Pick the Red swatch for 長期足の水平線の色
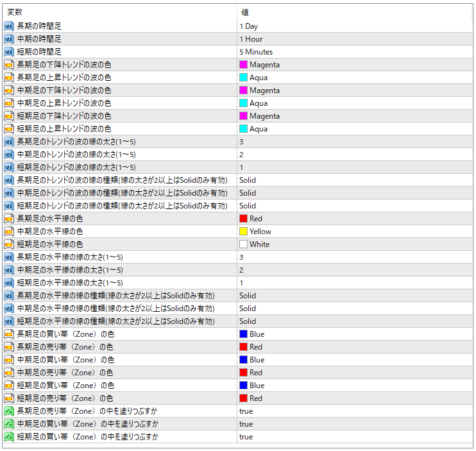The width and height of the screenshot is (476, 451). coord(243,219)
